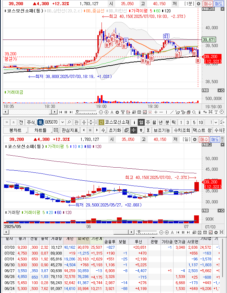Click the 매도 sell button in daily chart header
227x293 pixels.
(x=215, y=139)
